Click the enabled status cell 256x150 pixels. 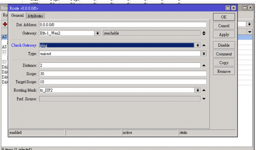[x=37, y=133]
